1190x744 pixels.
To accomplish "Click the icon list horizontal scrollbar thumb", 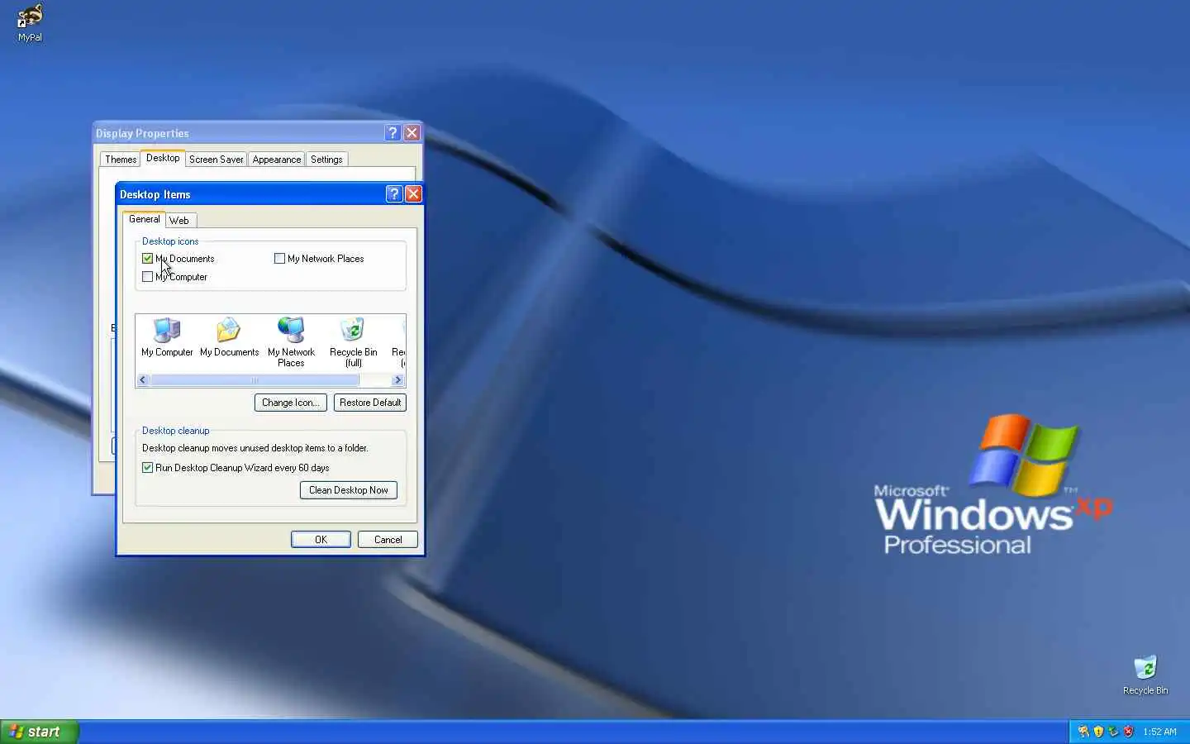I will click(x=255, y=380).
